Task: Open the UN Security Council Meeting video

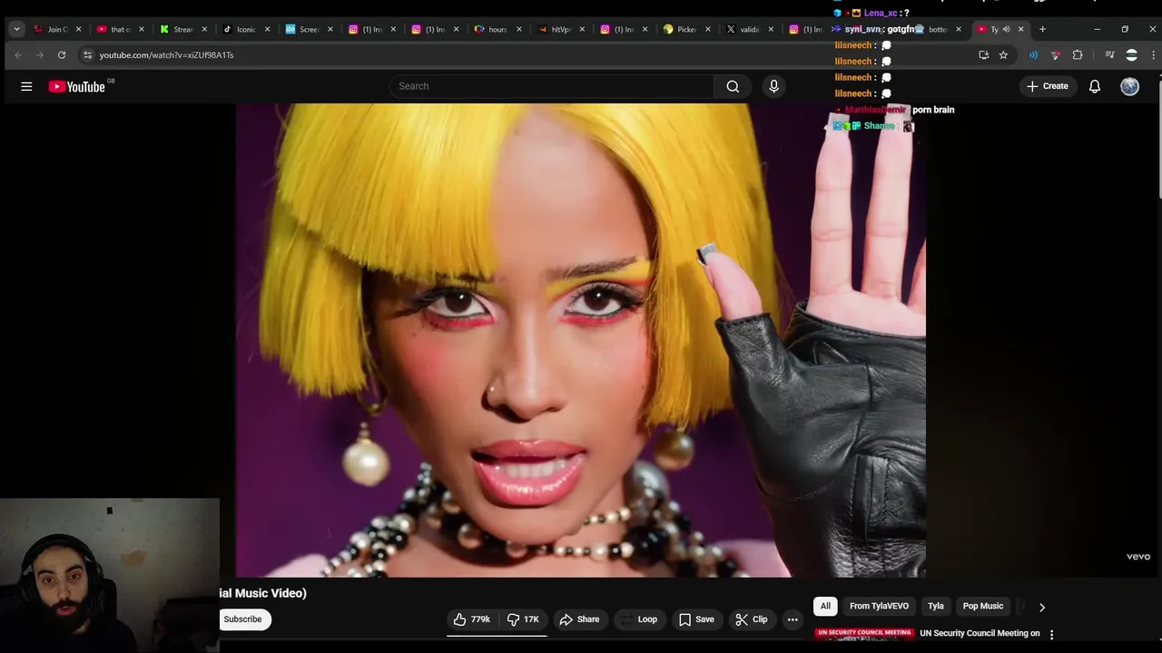Action: point(980,633)
